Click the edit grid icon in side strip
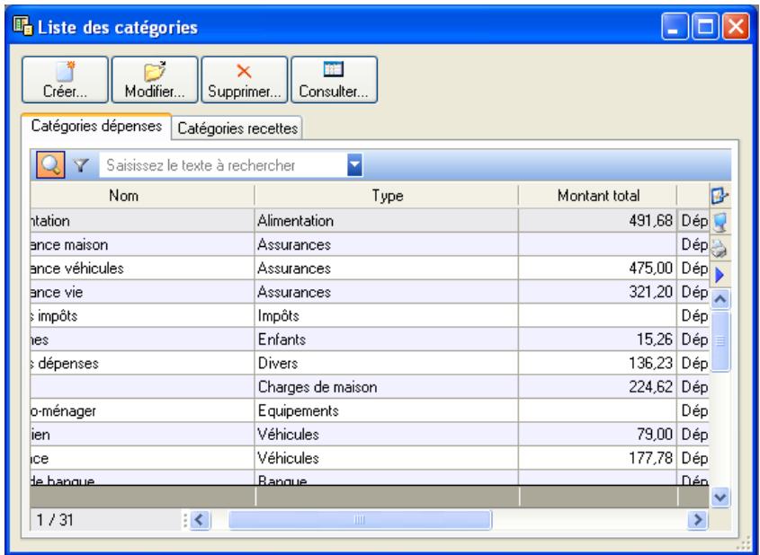 coord(720,196)
